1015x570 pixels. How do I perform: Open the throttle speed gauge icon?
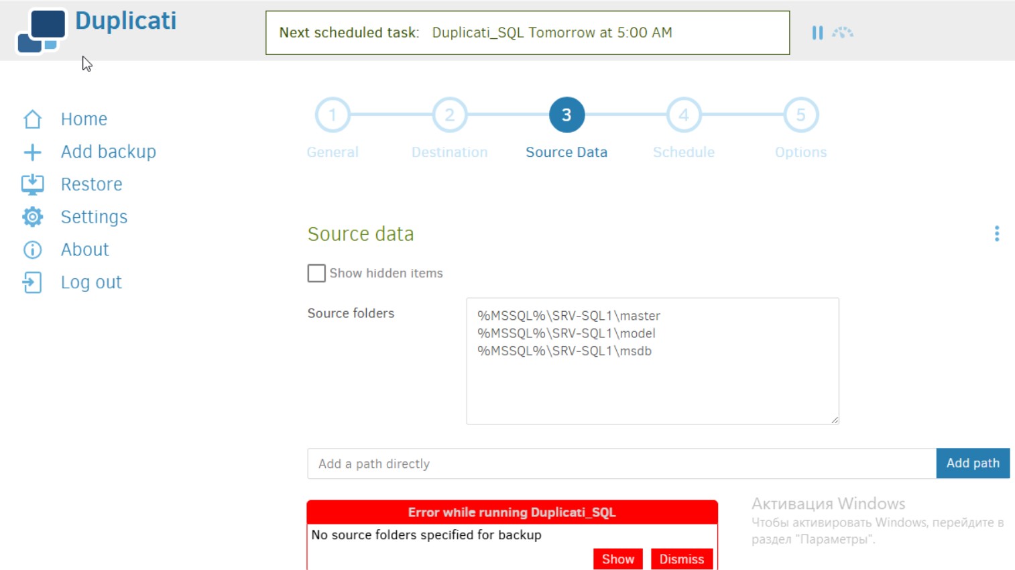point(843,33)
